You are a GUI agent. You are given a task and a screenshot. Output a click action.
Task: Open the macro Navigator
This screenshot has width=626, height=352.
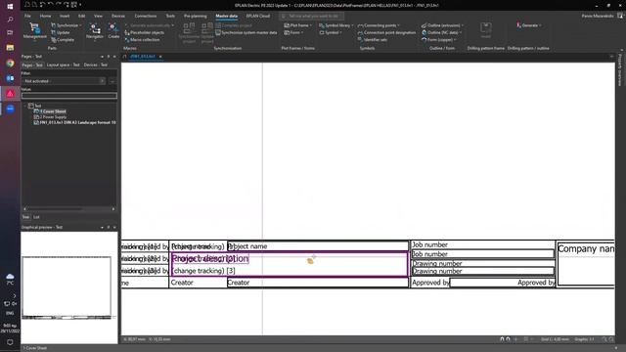click(x=95, y=31)
